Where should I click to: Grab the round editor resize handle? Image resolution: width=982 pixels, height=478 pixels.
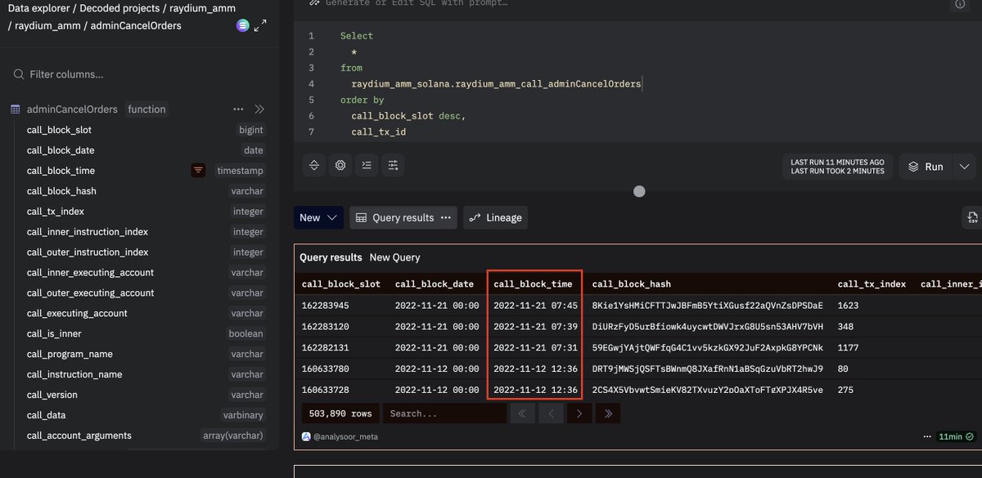point(639,191)
